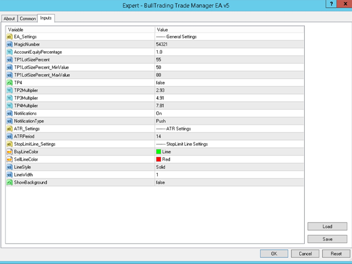This screenshot has width=352, height=264.
Task: Click the LineStyle row icon
Action: [x=9, y=167]
